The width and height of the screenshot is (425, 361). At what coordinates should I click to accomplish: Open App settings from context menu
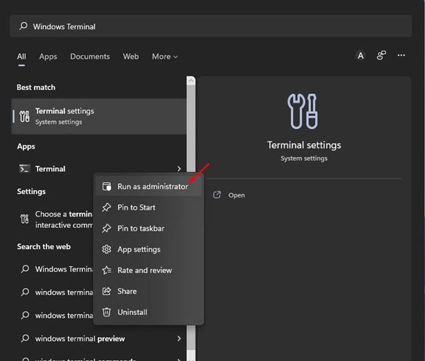pyautogui.click(x=148, y=249)
